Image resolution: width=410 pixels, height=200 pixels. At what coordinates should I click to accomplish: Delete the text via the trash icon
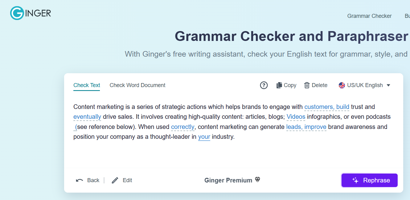[307, 85]
